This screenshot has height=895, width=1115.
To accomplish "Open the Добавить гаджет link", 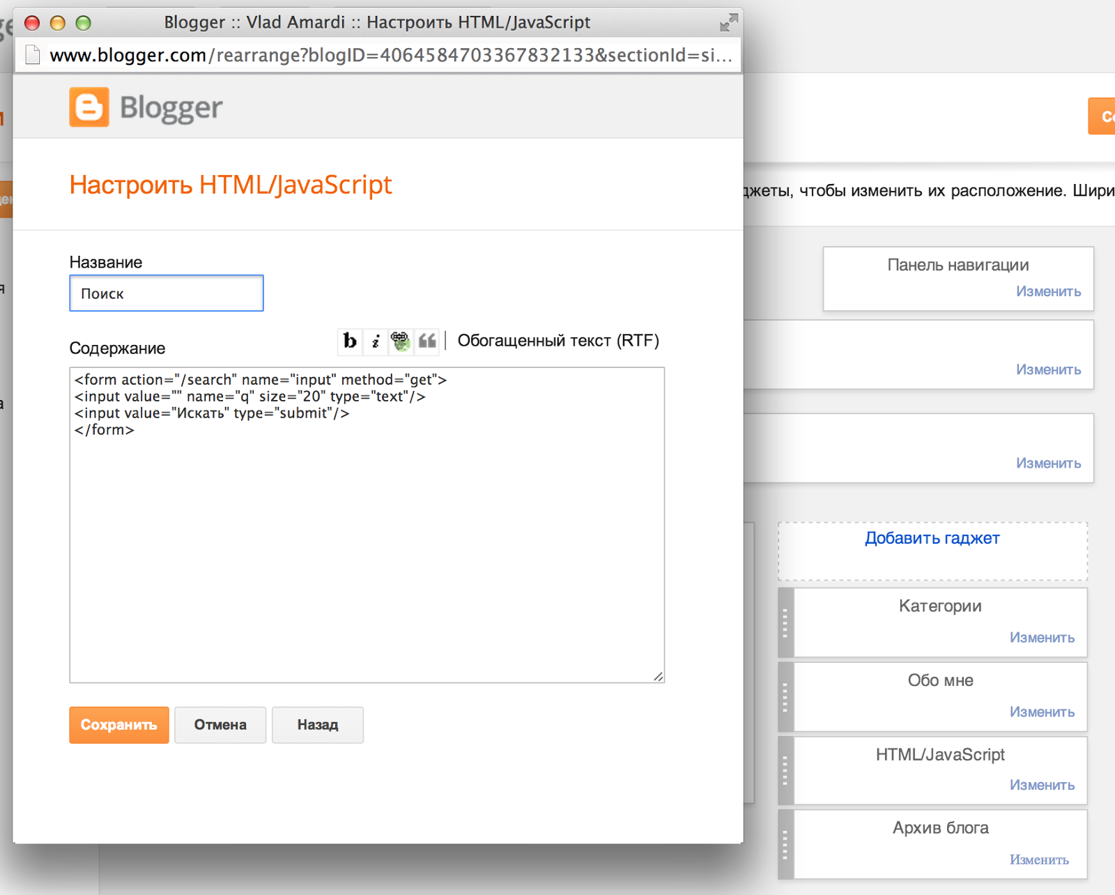I will (932, 538).
